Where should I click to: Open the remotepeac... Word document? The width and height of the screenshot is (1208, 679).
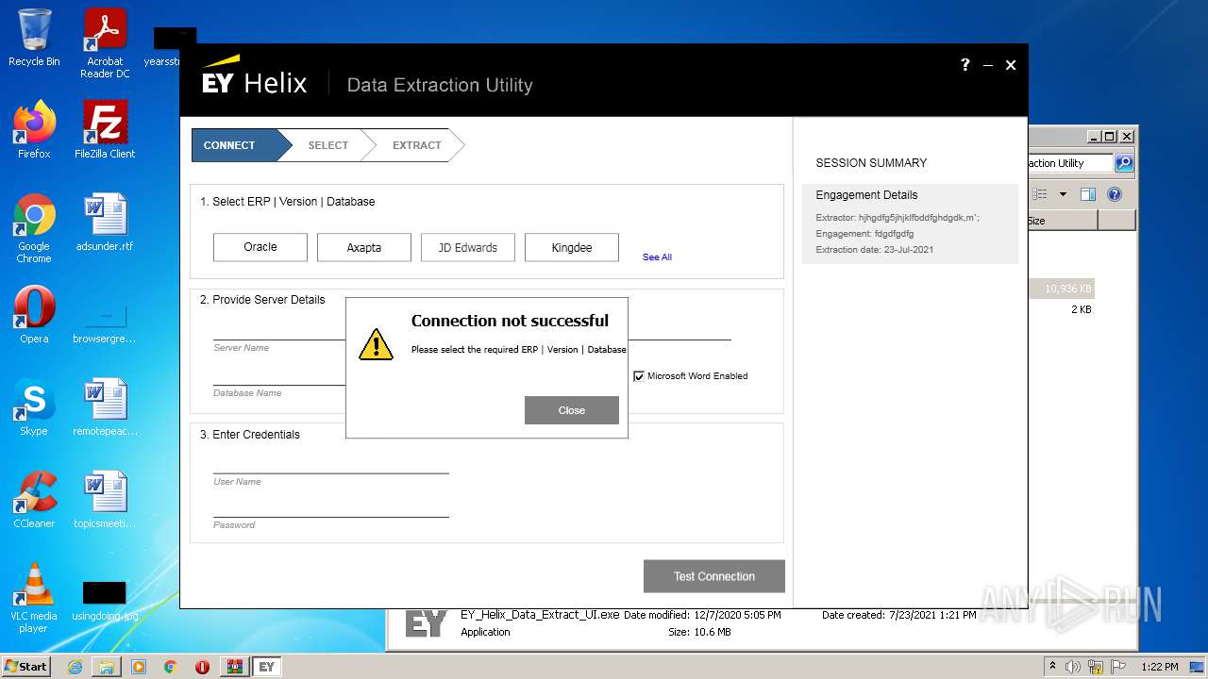tap(105, 407)
